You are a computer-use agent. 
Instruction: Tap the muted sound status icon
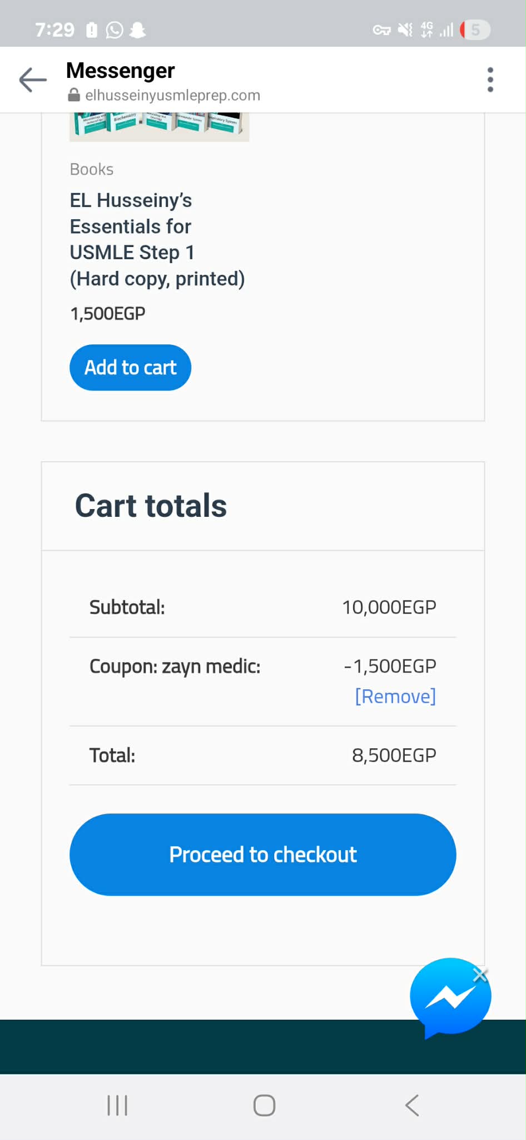(x=405, y=30)
